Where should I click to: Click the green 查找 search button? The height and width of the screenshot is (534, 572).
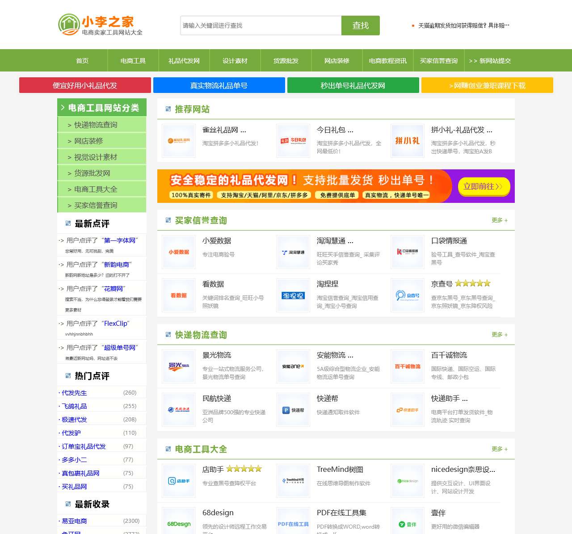coord(360,25)
